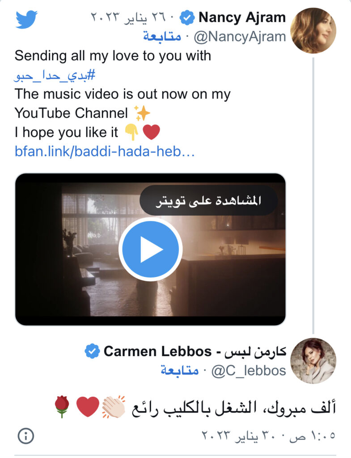Click the @NancyAjram handle

[x=239, y=37]
